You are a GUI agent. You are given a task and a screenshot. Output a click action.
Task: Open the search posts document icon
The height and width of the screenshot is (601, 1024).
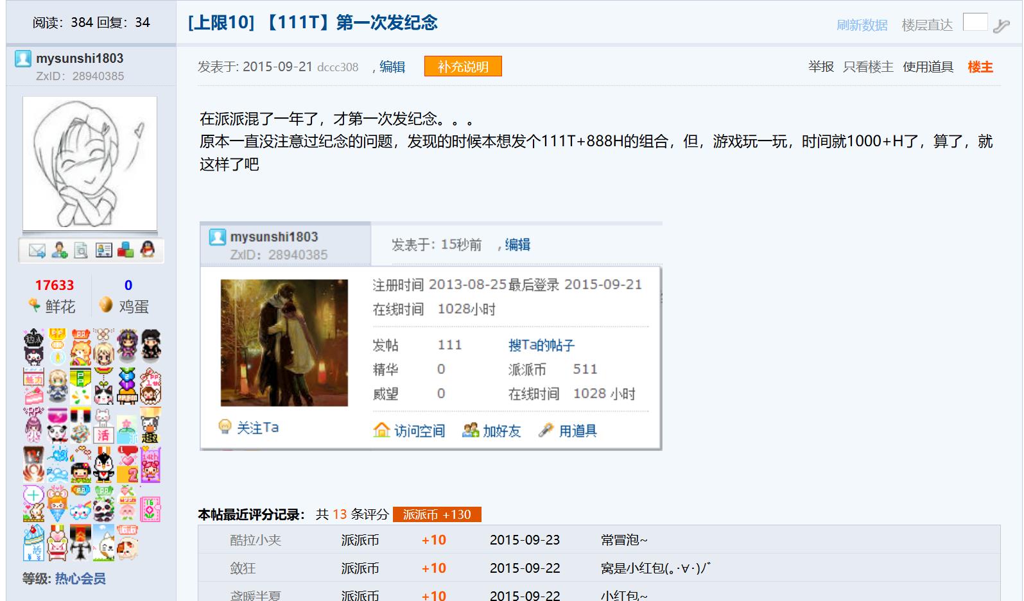pos(81,251)
